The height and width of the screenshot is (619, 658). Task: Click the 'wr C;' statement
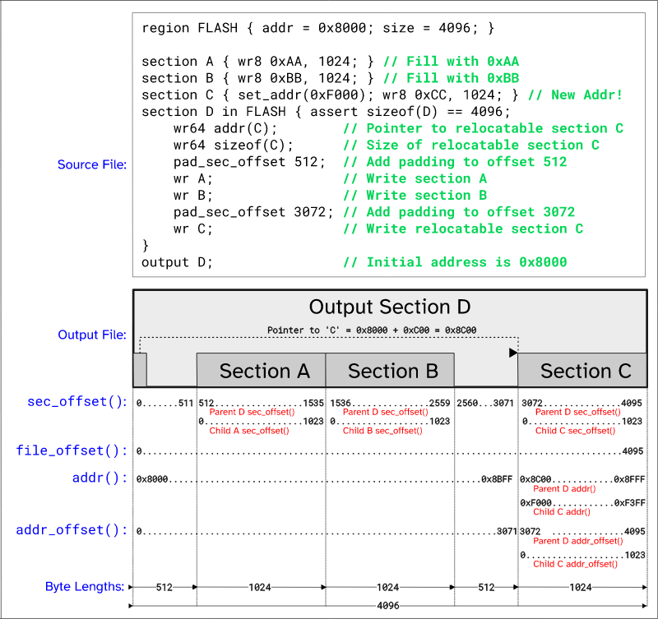[193, 229]
